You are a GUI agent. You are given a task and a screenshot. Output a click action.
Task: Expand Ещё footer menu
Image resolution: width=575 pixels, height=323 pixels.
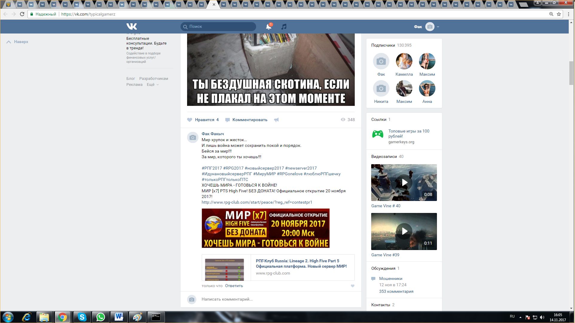click(152, 85)
